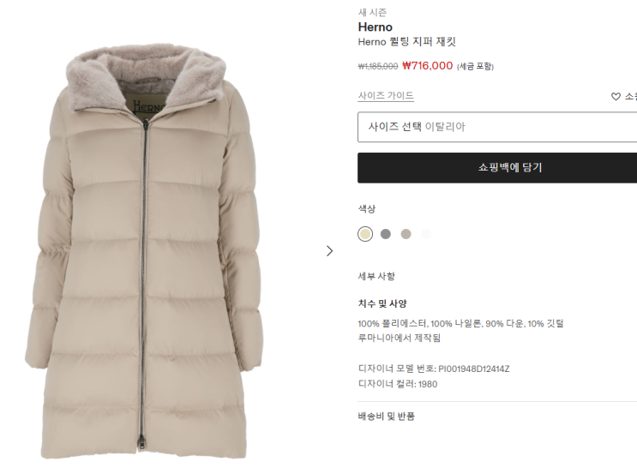Click the 색상 label above the swatches
637x468 pixels.
[x=366, y=209]
